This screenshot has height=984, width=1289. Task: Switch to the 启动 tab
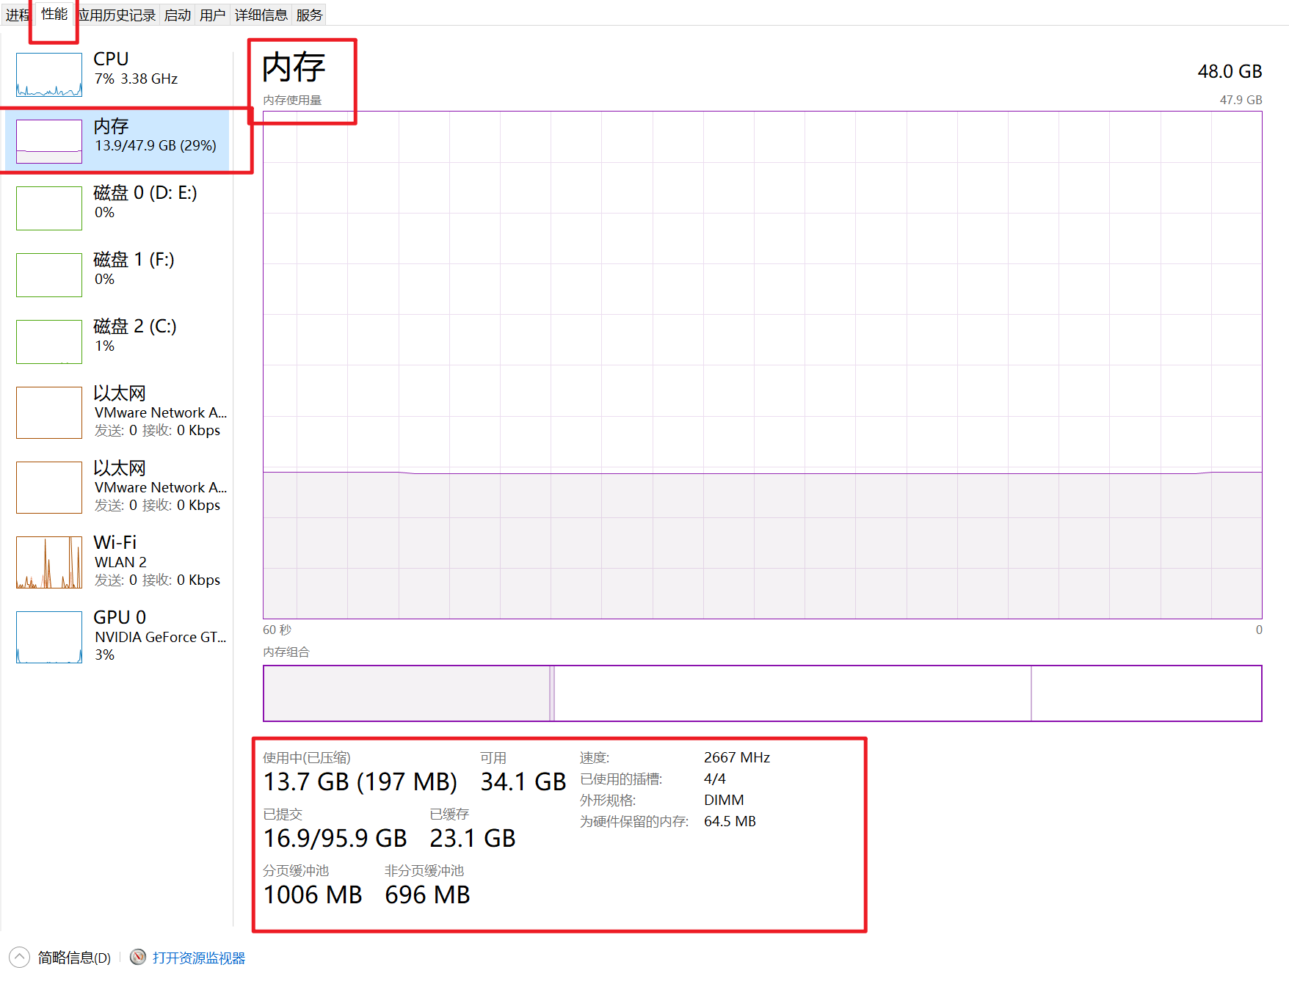177,15
